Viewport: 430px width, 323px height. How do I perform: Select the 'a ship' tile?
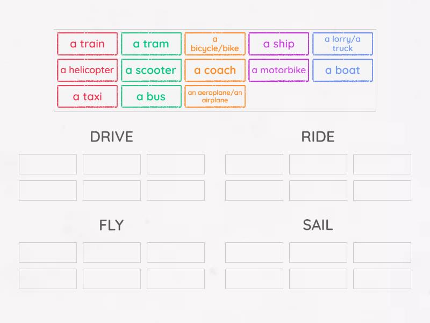[x=278, y=44]
